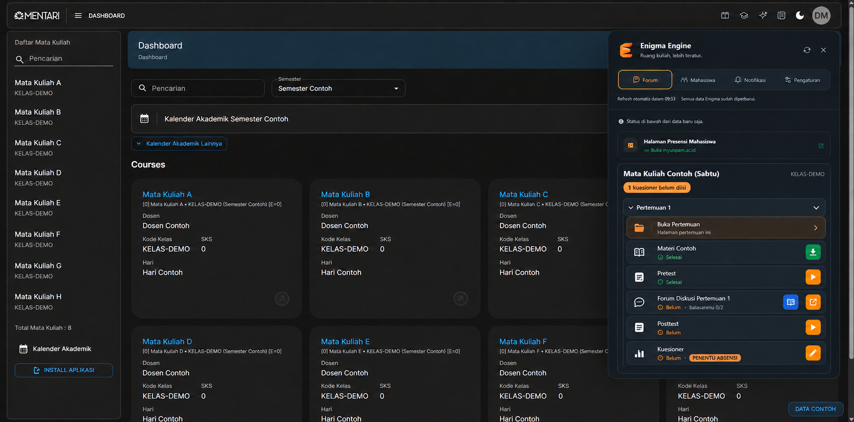Click the Materi Contoh book icon
This screenshot has height=422, width=854.
click(x=639, y=252)
